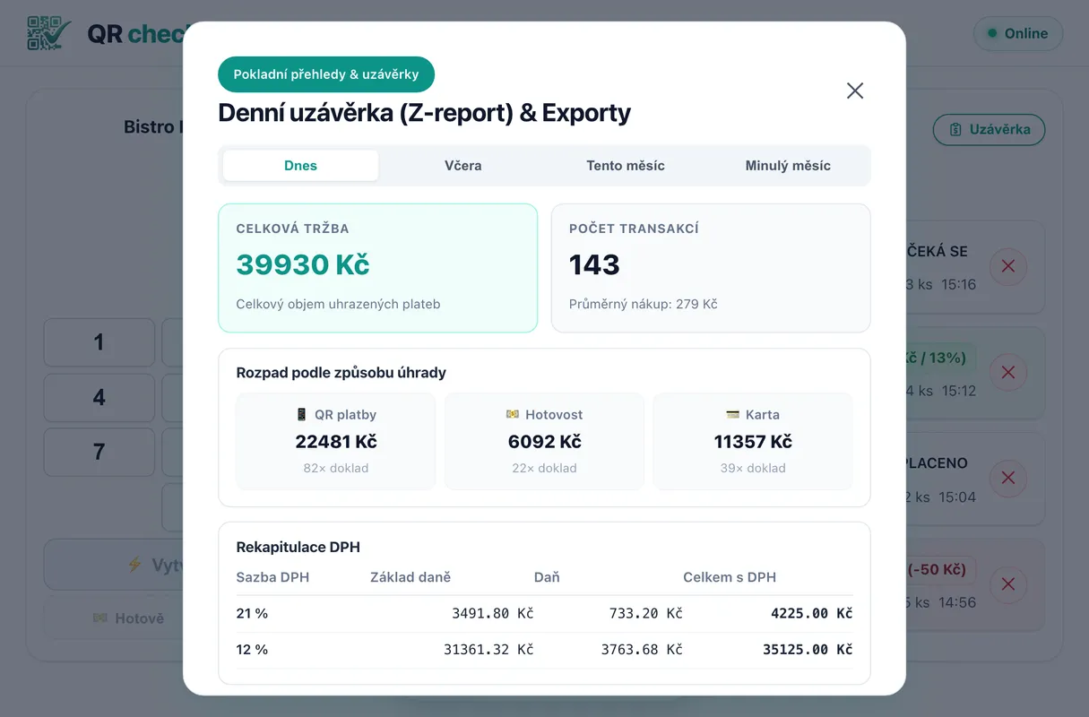This screenshot has height=717, width=1089.
Task: Click the 21 % DPH rate cell
Action: click(253, 614)
